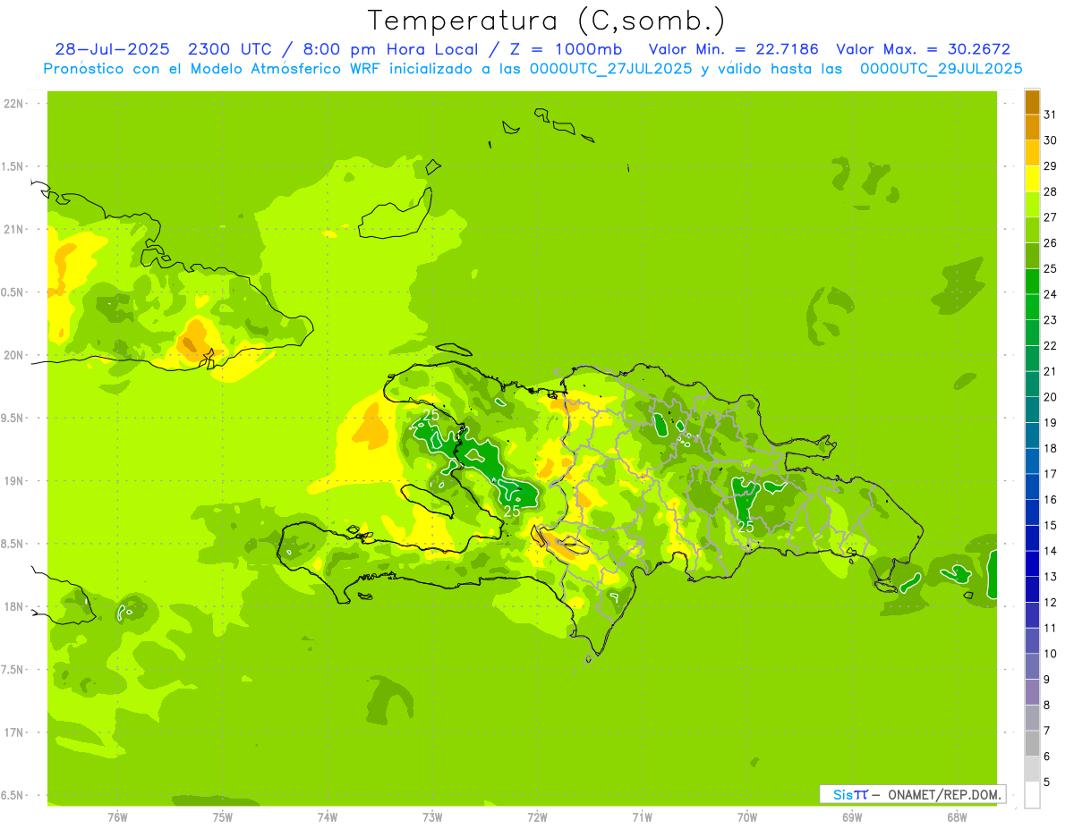Image resolution: width=1074 pixels, height=829 pixels.
Task: Click the "Valor Max. = 30.2672" value
Action: click(x=923, y=49)
